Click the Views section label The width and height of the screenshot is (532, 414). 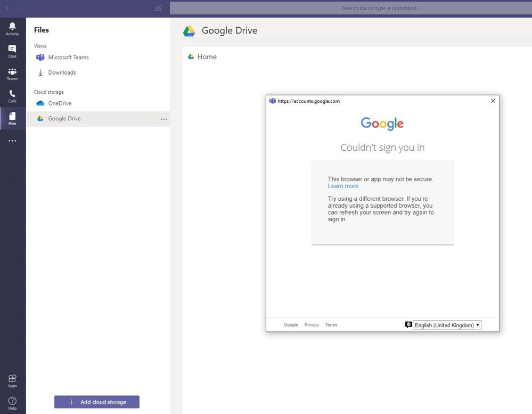[x=40, y=46]
